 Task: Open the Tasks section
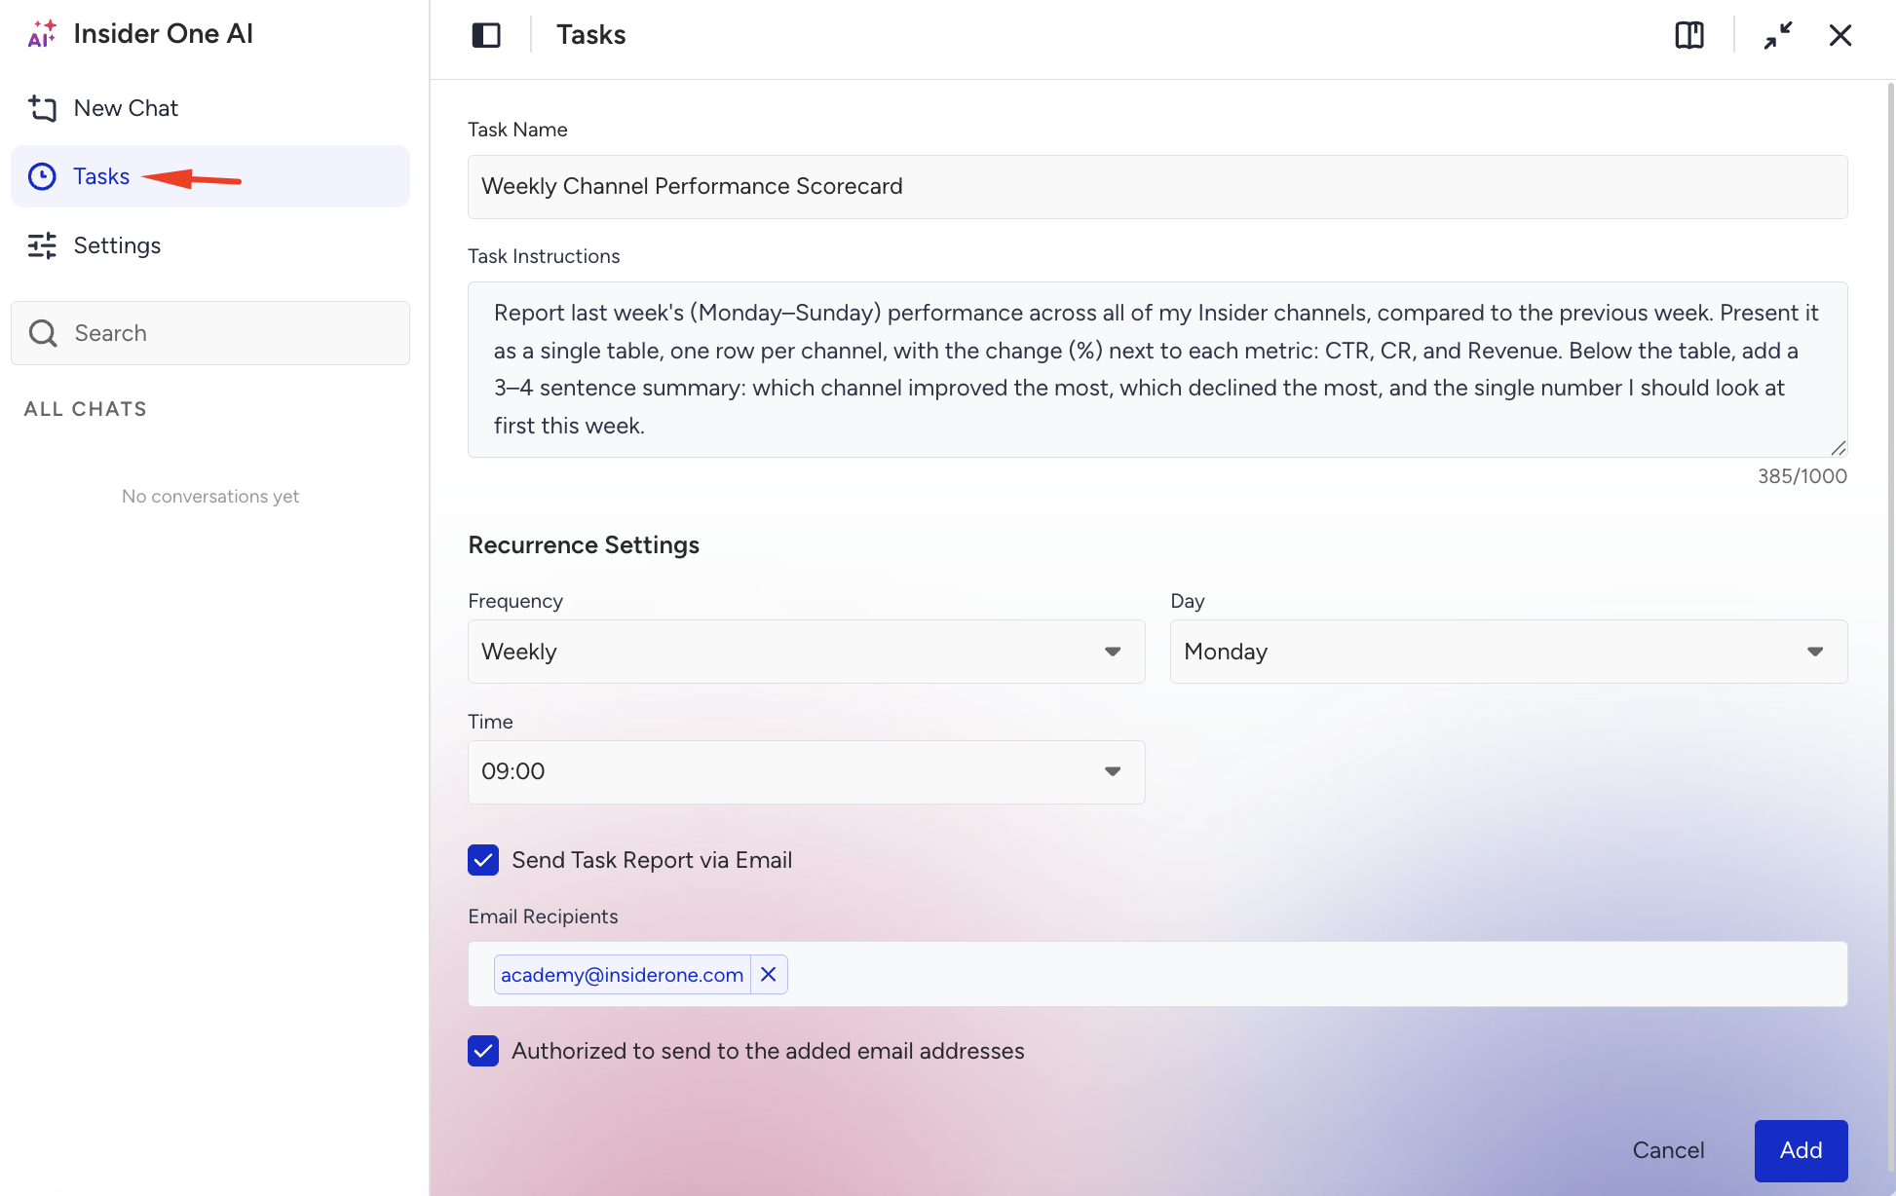[210, 176]
